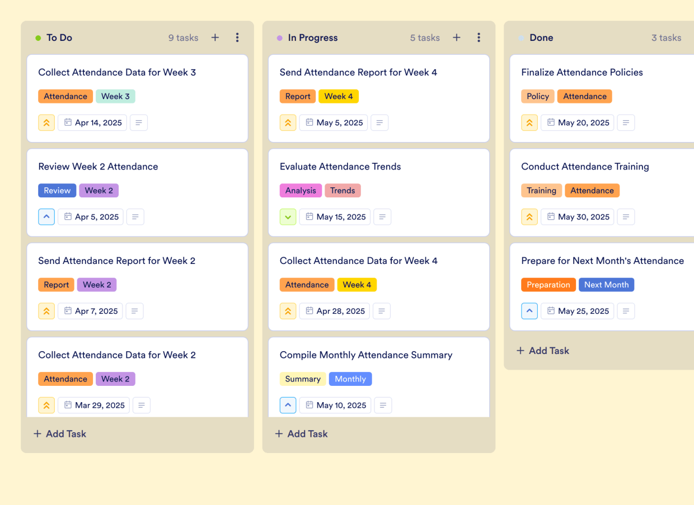Click description icon on Send Attendance Report for Week 4
Image resolution: width=694 pixels, height=505 pixels.
[x=379, y=122]
